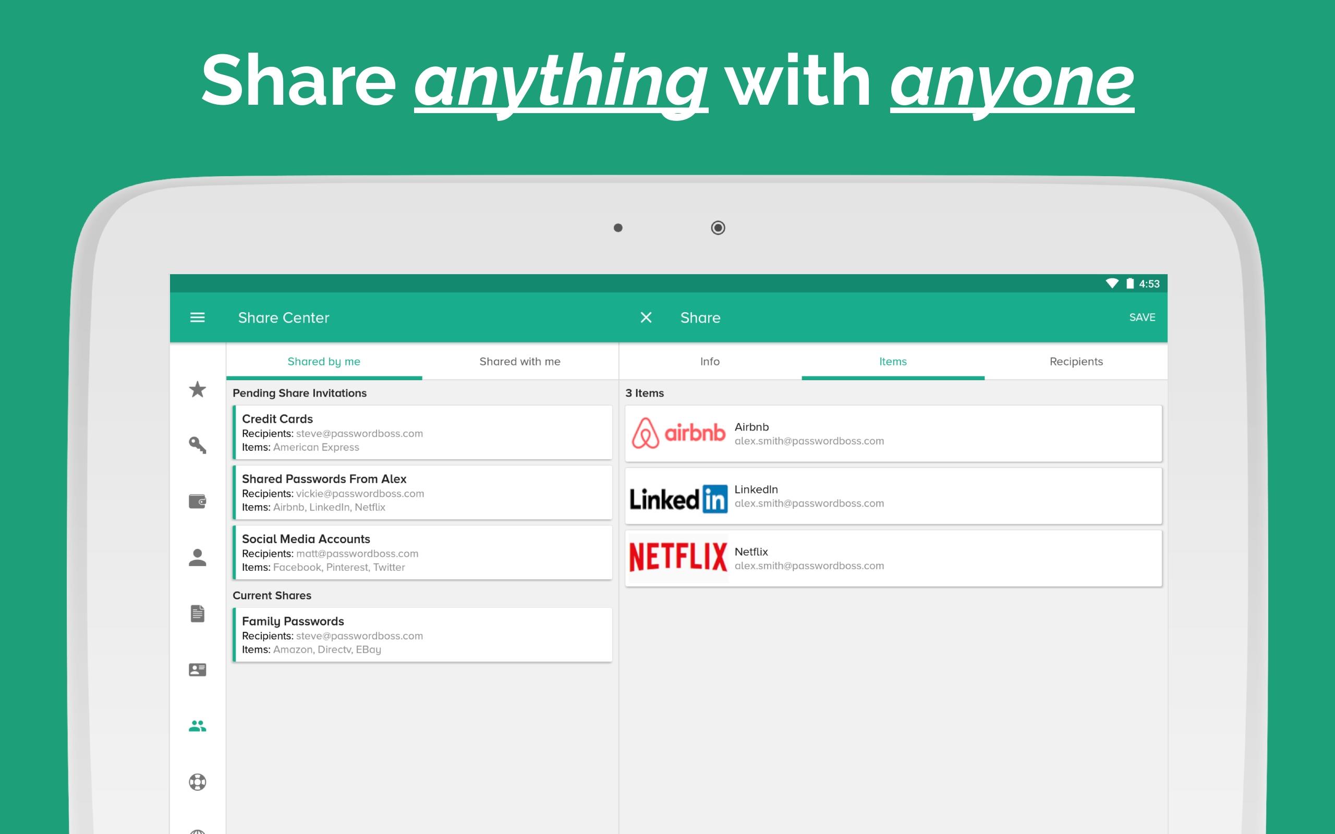Open Shared Passwords From Alex share
The height and width of the screenshot is (834, 1335).
tap(422, 493)
